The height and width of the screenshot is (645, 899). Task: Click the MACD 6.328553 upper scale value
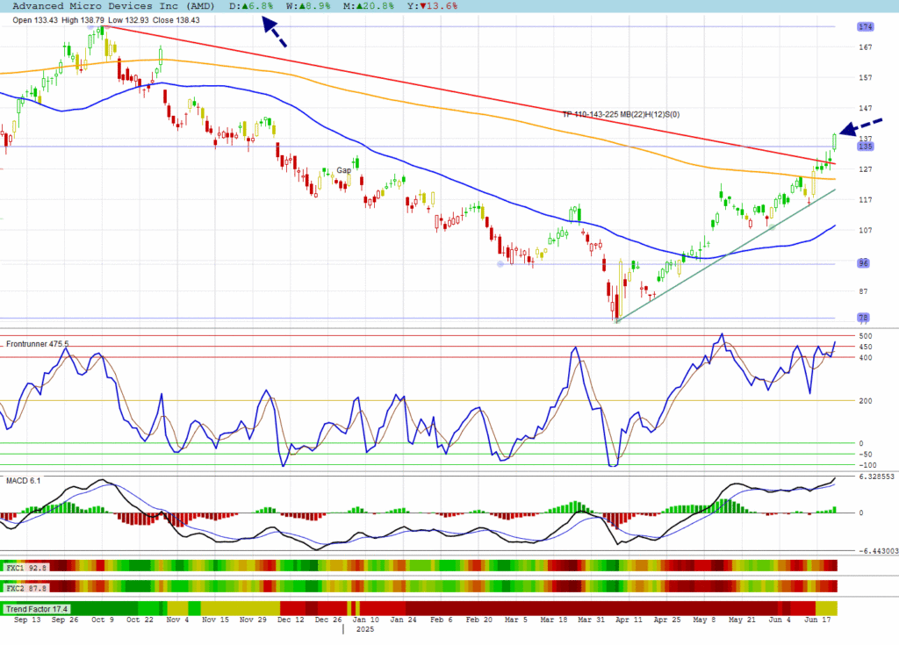point(877,477)
